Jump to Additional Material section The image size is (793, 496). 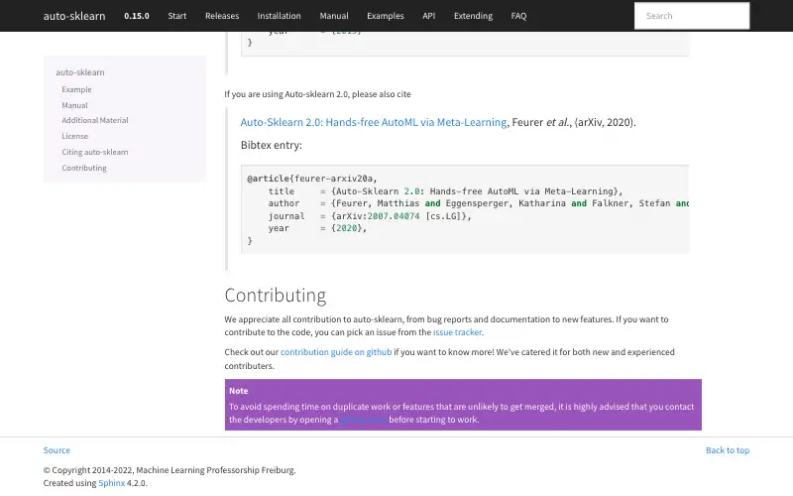click(x=94, y=120)
